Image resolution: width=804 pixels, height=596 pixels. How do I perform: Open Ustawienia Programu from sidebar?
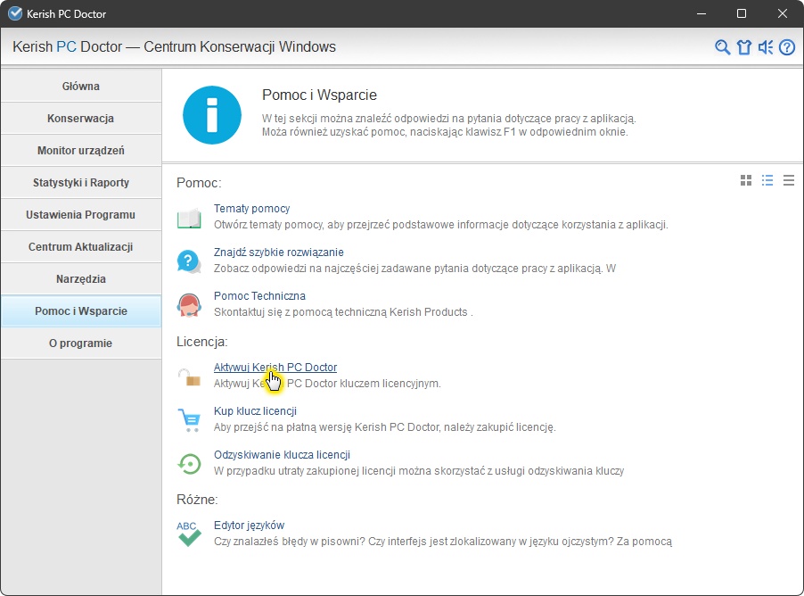[81, 215]
